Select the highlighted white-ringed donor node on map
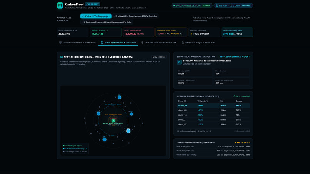Image resolution: width=310 pixels, height=174 pixels. coord(128,131)
